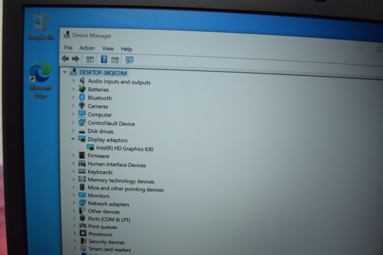Click the Mice and other pointing devices icon
Viewport: 383px width, 255px height.
point(82,187)
